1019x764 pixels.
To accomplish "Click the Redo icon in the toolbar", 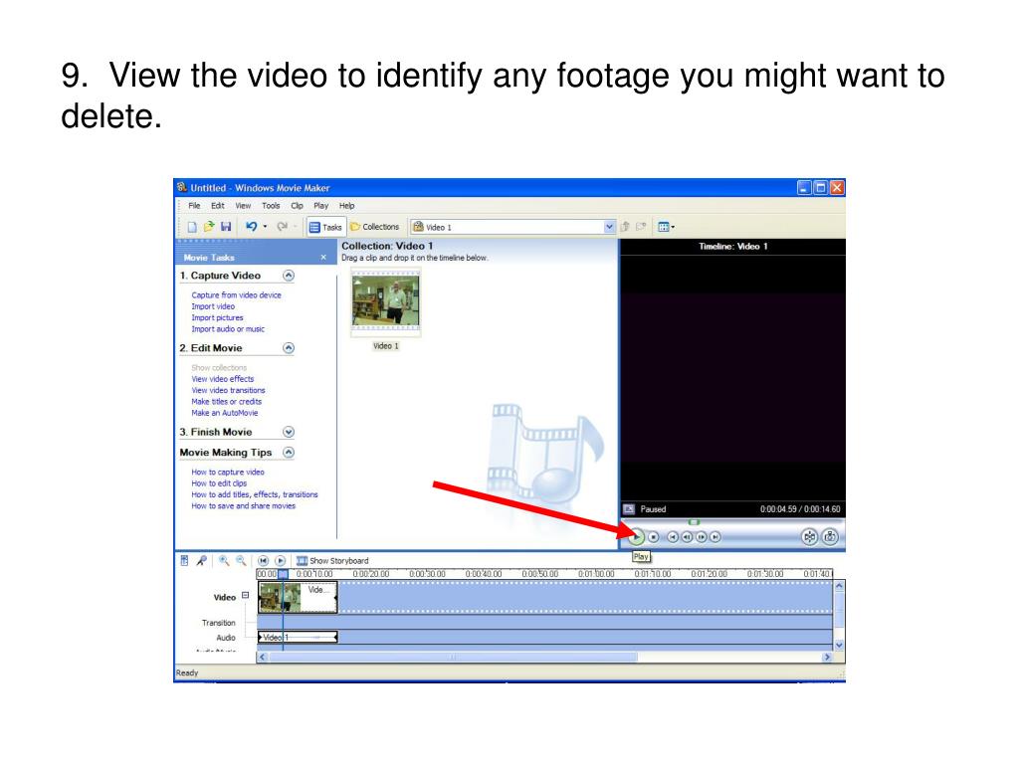I will point(282,227).
